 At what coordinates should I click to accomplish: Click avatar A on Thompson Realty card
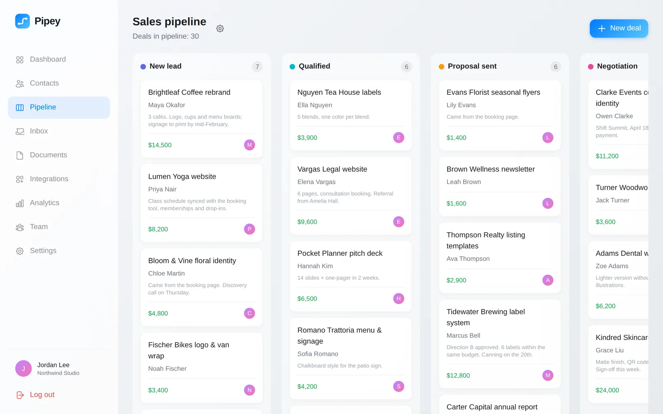pos(548,280)
